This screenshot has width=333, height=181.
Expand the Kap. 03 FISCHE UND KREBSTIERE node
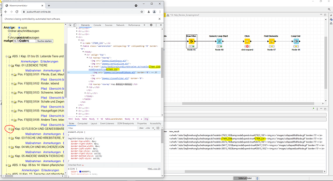click(x=9, y=138)
